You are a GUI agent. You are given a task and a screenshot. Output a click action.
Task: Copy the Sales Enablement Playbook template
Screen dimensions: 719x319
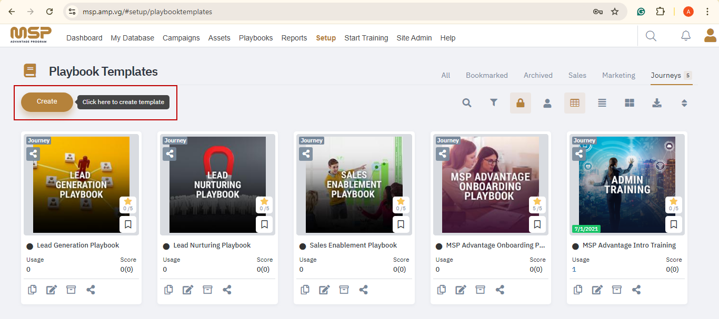305,290
